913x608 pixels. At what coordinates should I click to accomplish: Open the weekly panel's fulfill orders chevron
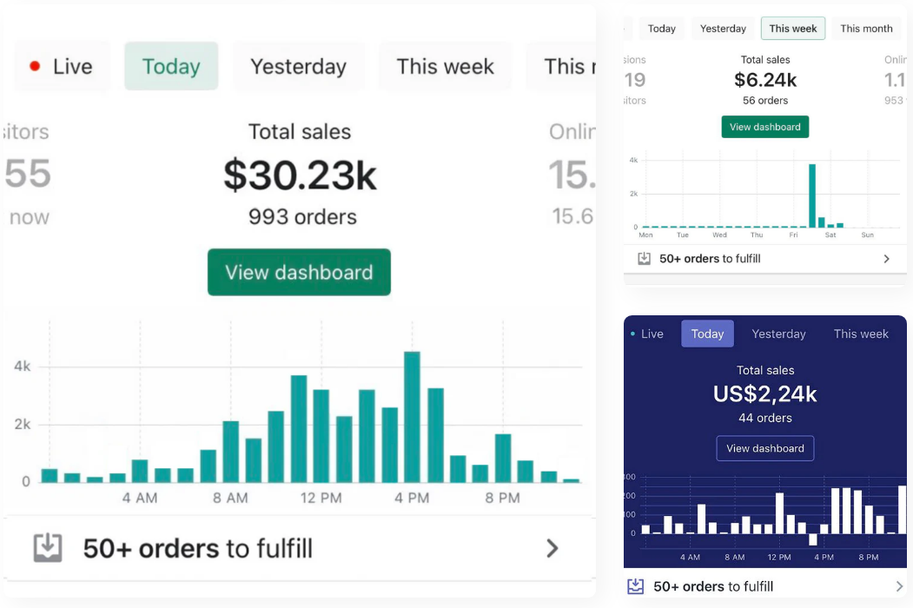[x=886, y=259]
